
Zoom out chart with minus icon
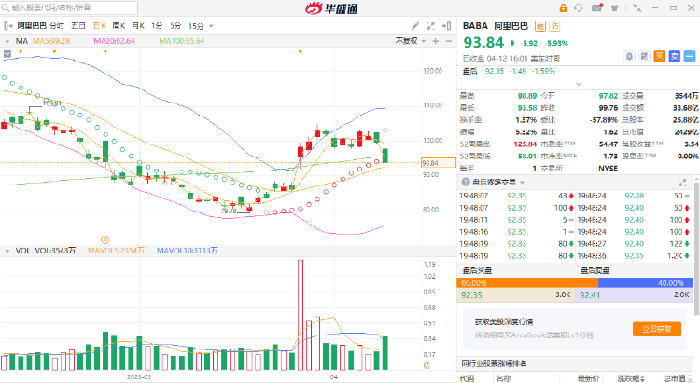pyautogui.click(x=449, y=41)
